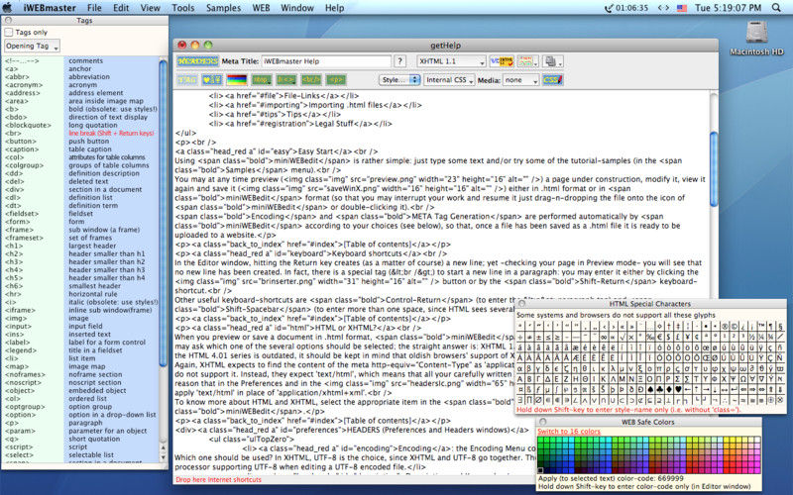Viewport: 793px width, 495px height.
Task: Open the Internal CSS dropdown
Action: (x=449, y=80)
